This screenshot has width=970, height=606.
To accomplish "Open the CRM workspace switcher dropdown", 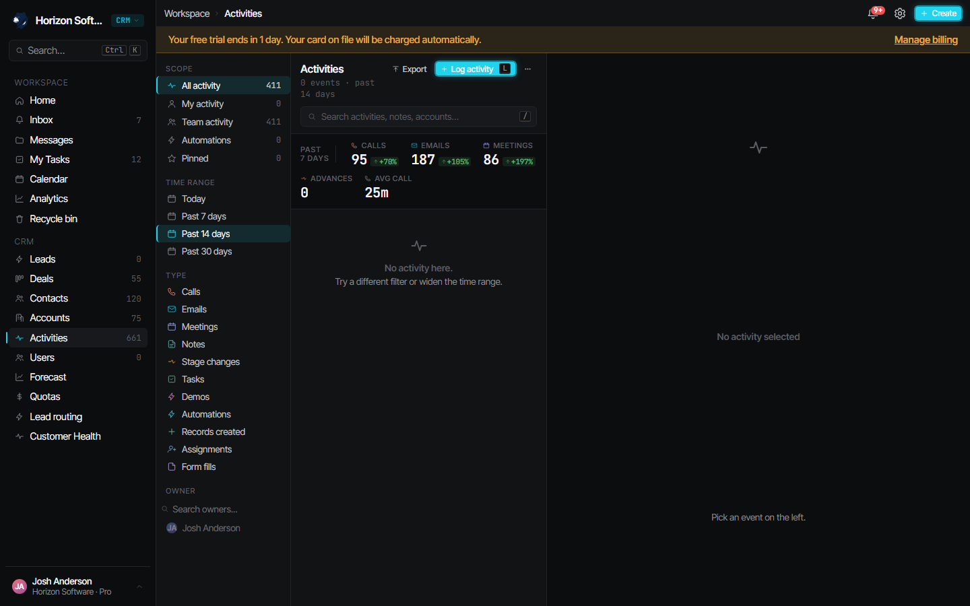I will pos(127,20).
